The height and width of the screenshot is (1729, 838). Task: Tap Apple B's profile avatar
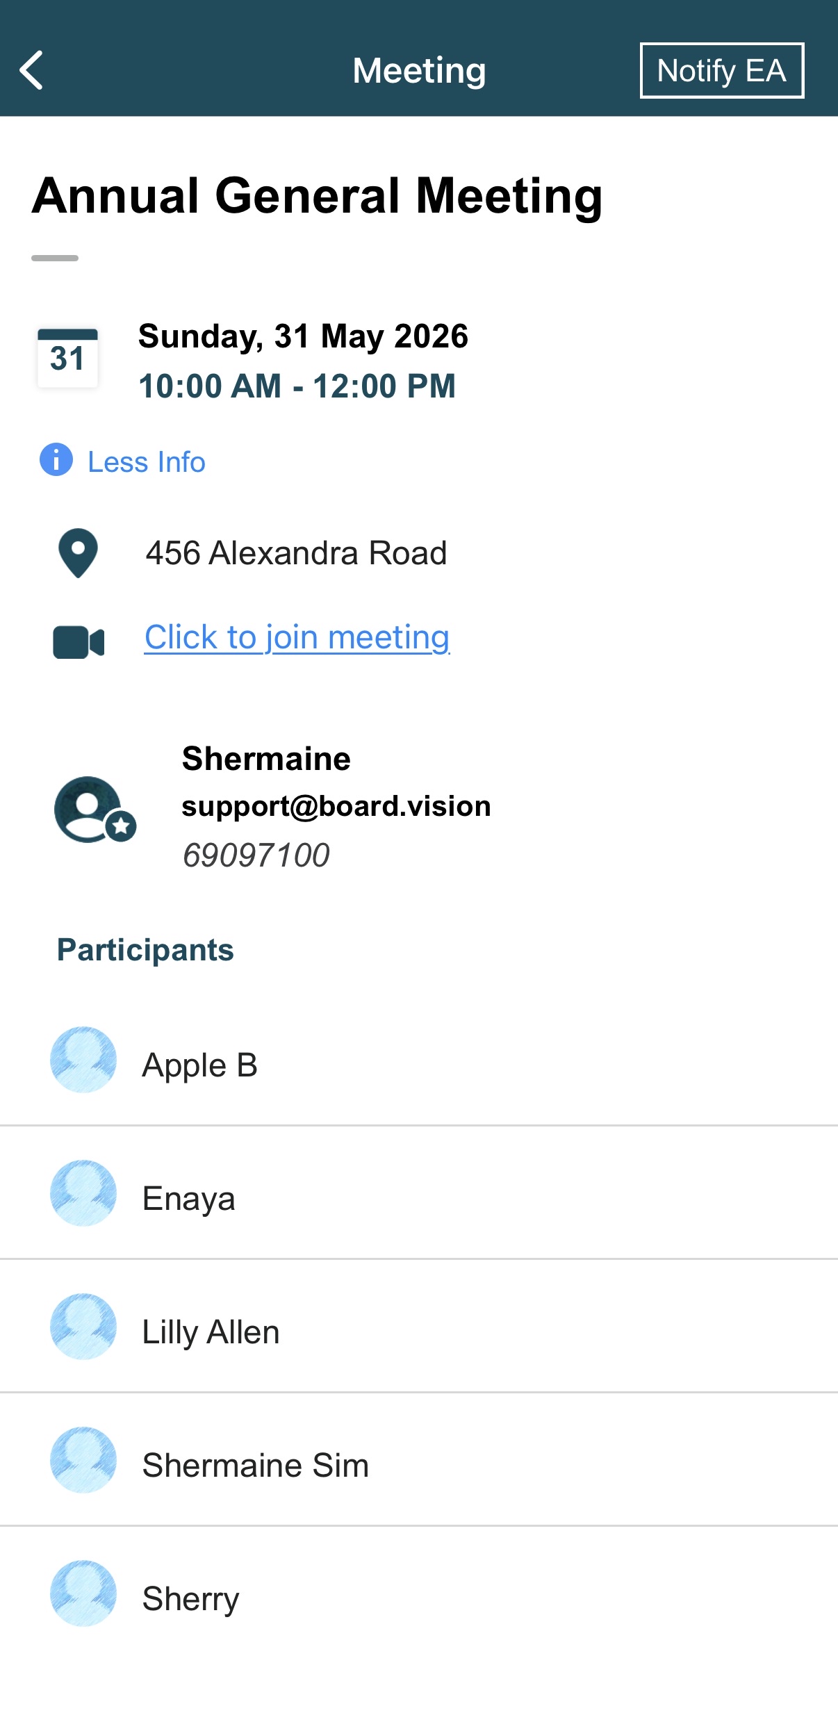tap(83, 1060)
